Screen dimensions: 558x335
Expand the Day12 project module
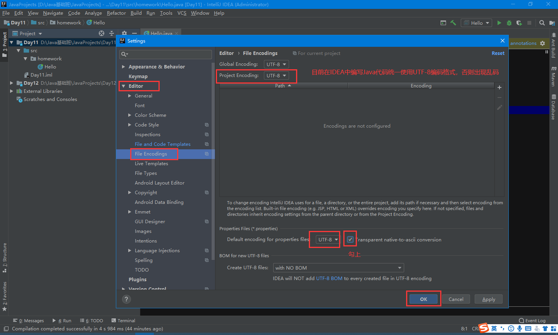tap(12, 83)
